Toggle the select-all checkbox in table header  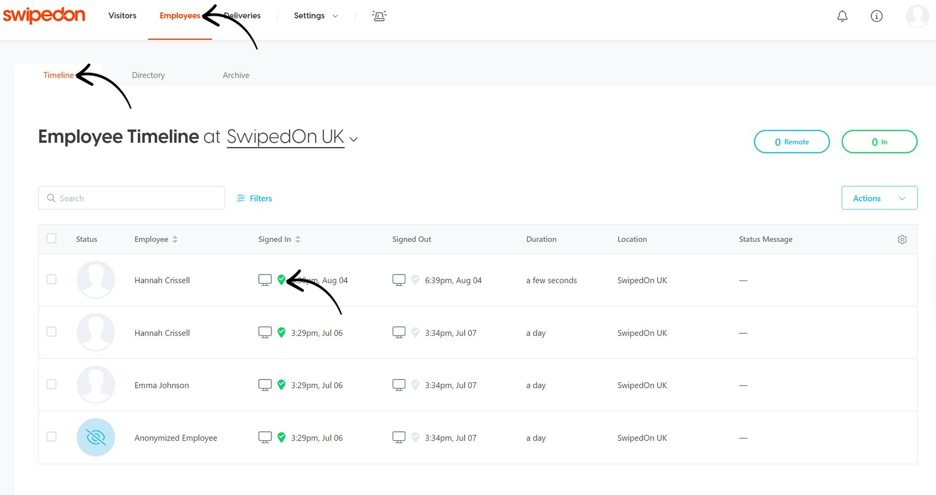click(52, 239)
